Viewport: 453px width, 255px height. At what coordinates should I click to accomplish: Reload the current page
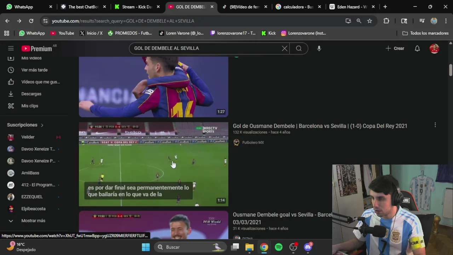(31, 21)
